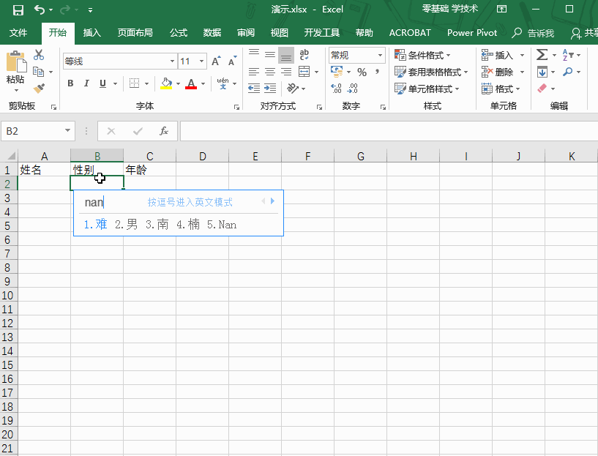Click the Clear eraser icon
The height and width of the screenshot is (456, 598).
pyautogui.click(x=542, y=89)
